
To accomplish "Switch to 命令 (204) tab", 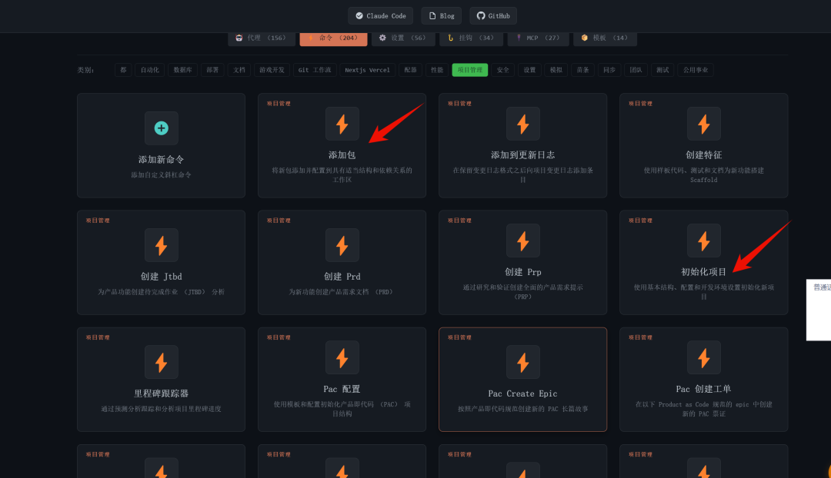I will (x=333, y=38).
